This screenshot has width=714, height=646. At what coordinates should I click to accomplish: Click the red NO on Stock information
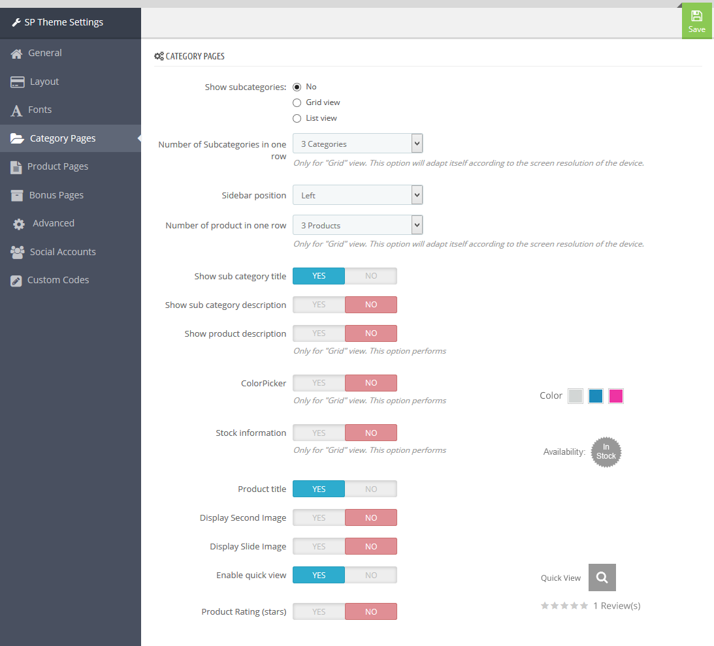[x=370, y=433]
